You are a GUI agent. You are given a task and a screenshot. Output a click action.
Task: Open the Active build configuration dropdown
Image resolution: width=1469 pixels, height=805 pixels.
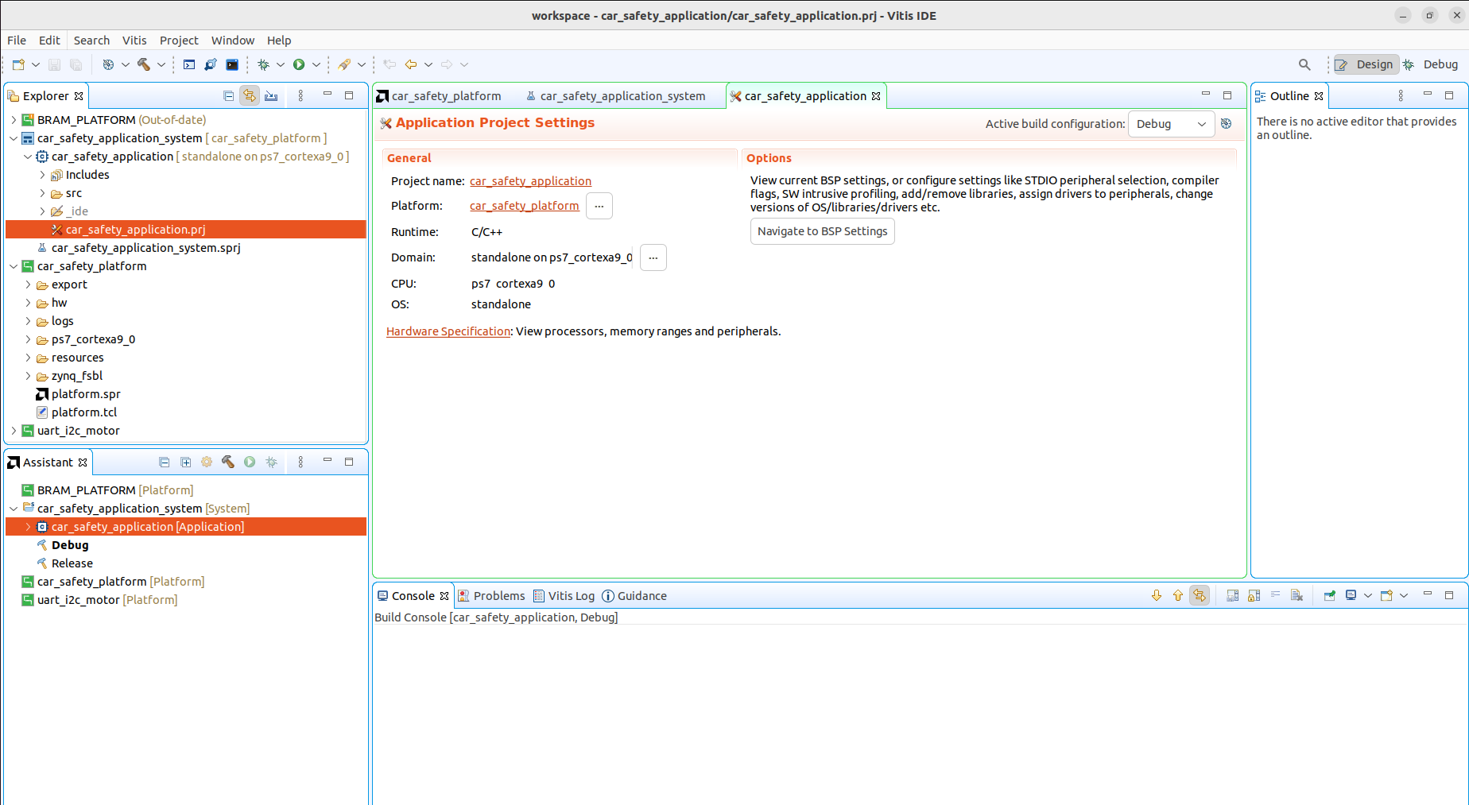click(1171, 124)
